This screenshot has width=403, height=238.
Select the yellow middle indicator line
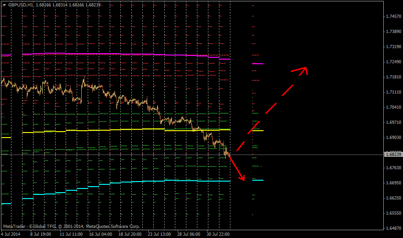(x=126, y=130)
